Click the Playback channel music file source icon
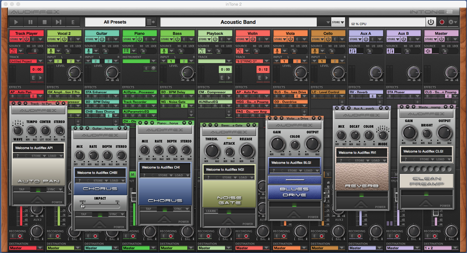Viewport: 467px width, 253px height. [x=202, y=51]
